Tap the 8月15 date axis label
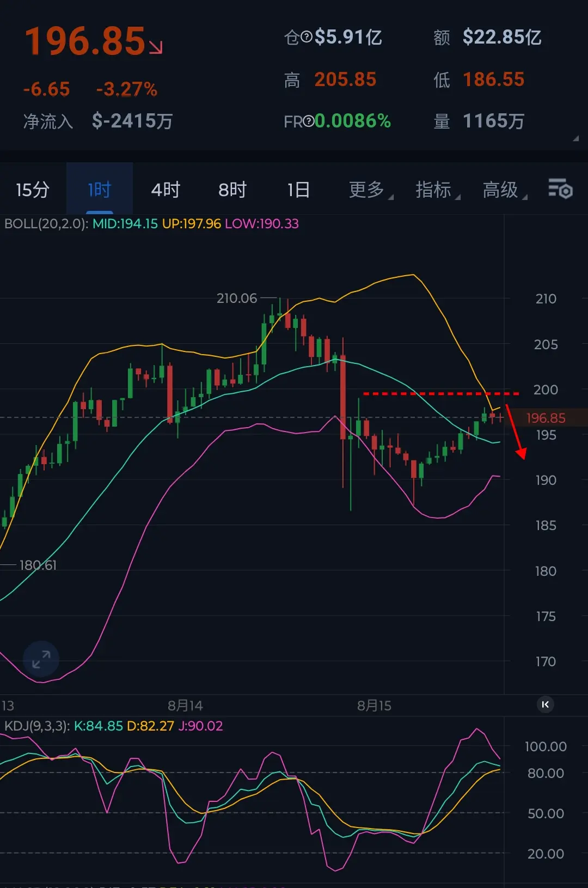Image resolution: width=588 pixels, height=888 pixels. (374, 706)
